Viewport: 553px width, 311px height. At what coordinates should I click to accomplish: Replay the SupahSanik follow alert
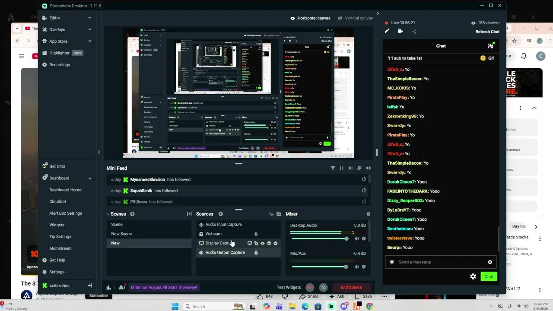click(364, 190)
